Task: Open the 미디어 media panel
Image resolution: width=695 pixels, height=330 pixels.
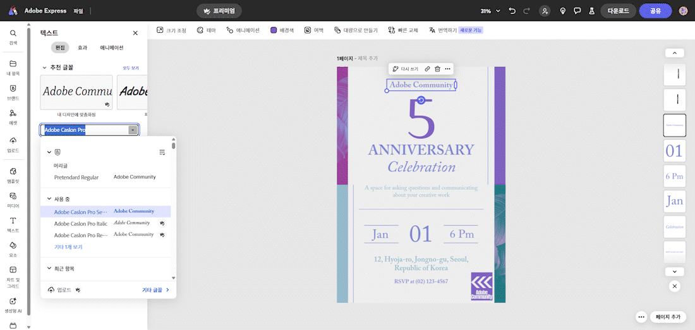Action: (13, 200)
